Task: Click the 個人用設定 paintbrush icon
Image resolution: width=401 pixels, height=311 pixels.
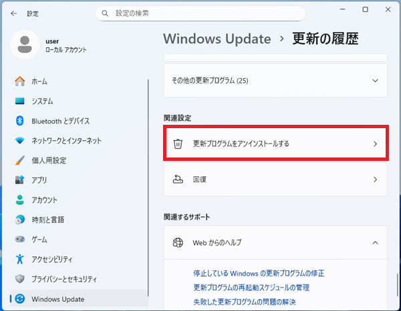Action: coord(19,160)
